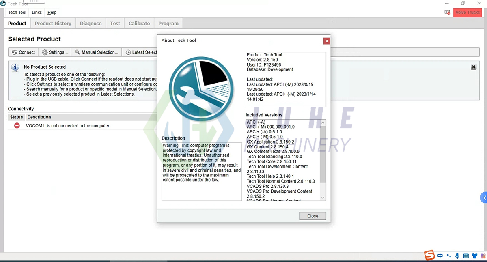Click the Connect plug icon
This screenshot has width=487, height=262.
click(x=15, y=52)
